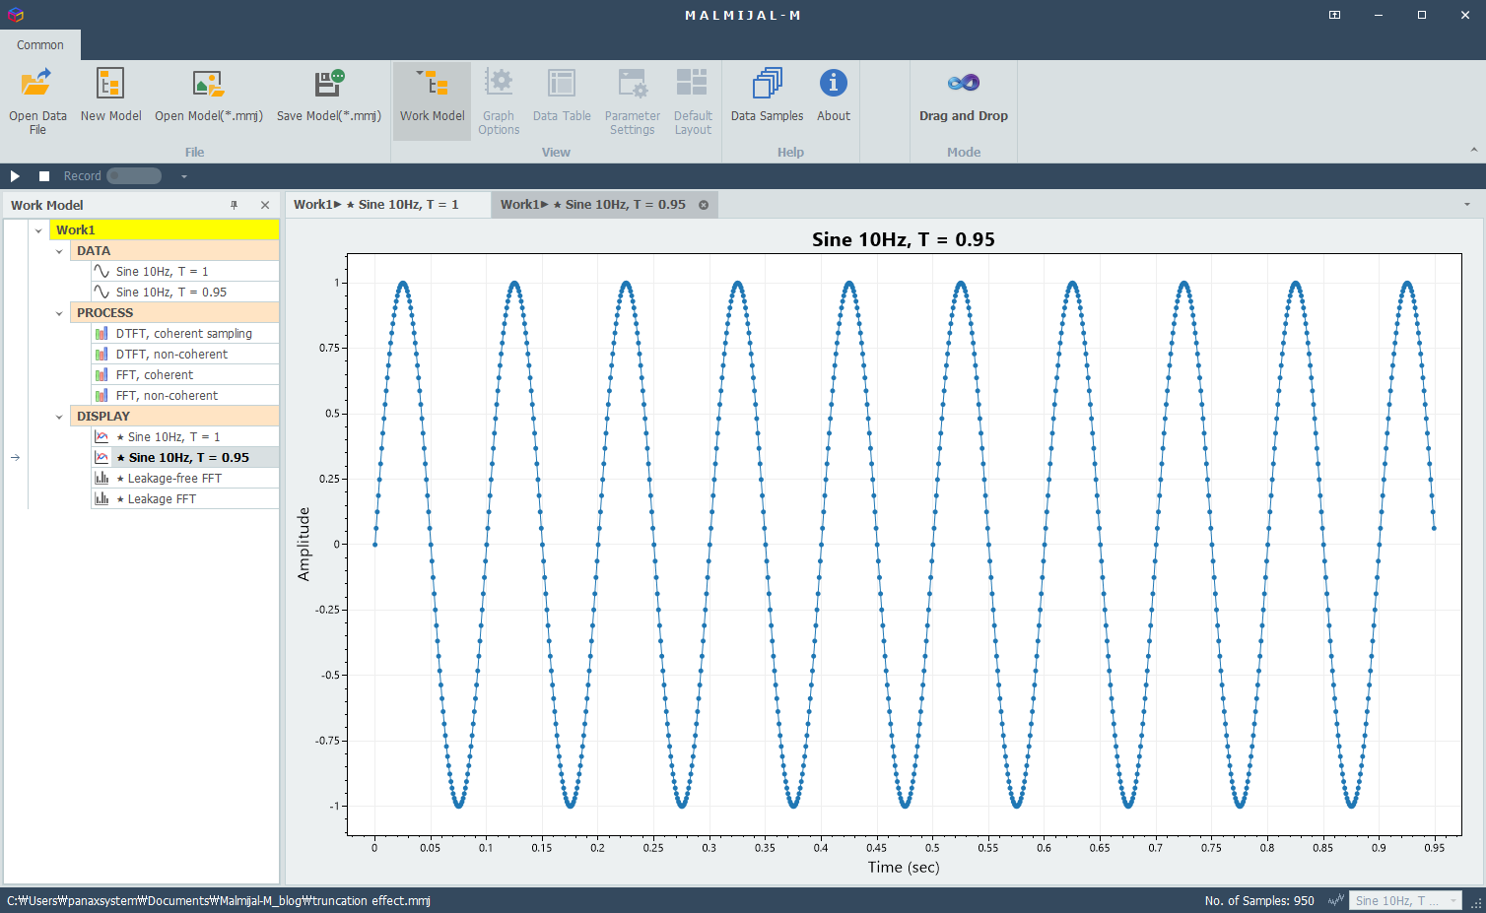Open Parameter Settings
The width and height of the screenshot is (1486, 913).
click(633, 100)
